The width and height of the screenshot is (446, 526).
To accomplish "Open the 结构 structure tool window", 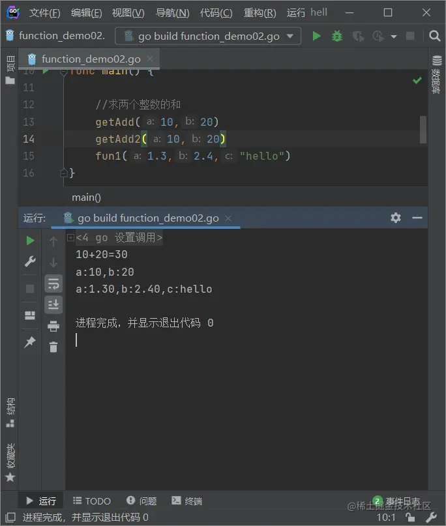I will (10, 413).
